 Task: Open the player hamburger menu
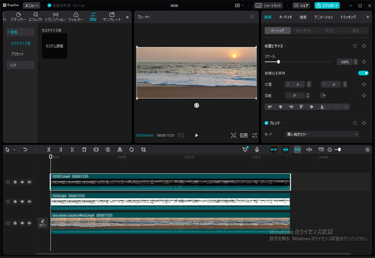click(252, 17)
